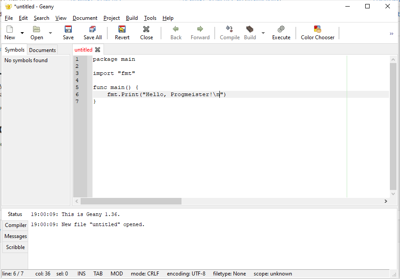Select the Messages tab
The image size is (400, 279).
15,236
